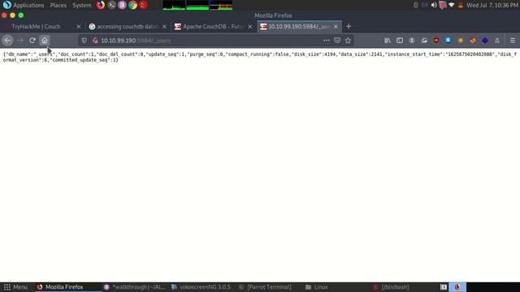Click the system monitor graph applet
Screen dimensions: 520x292
point(197,5)
